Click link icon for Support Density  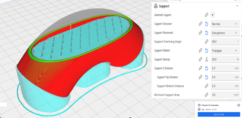200,59
